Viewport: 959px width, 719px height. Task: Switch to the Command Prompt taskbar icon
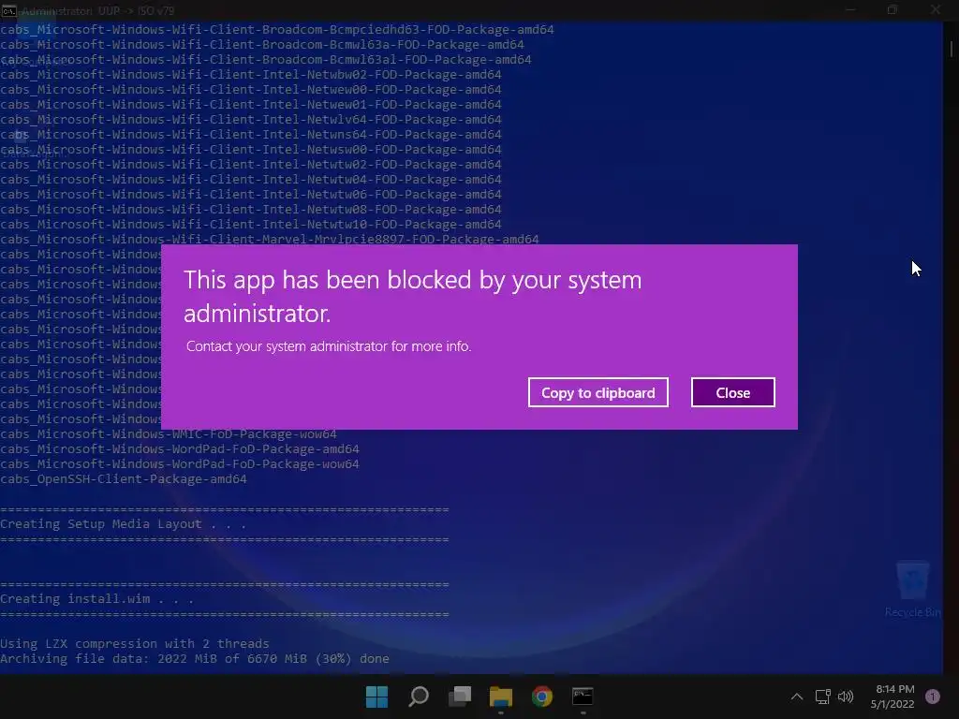pos(583,697)
